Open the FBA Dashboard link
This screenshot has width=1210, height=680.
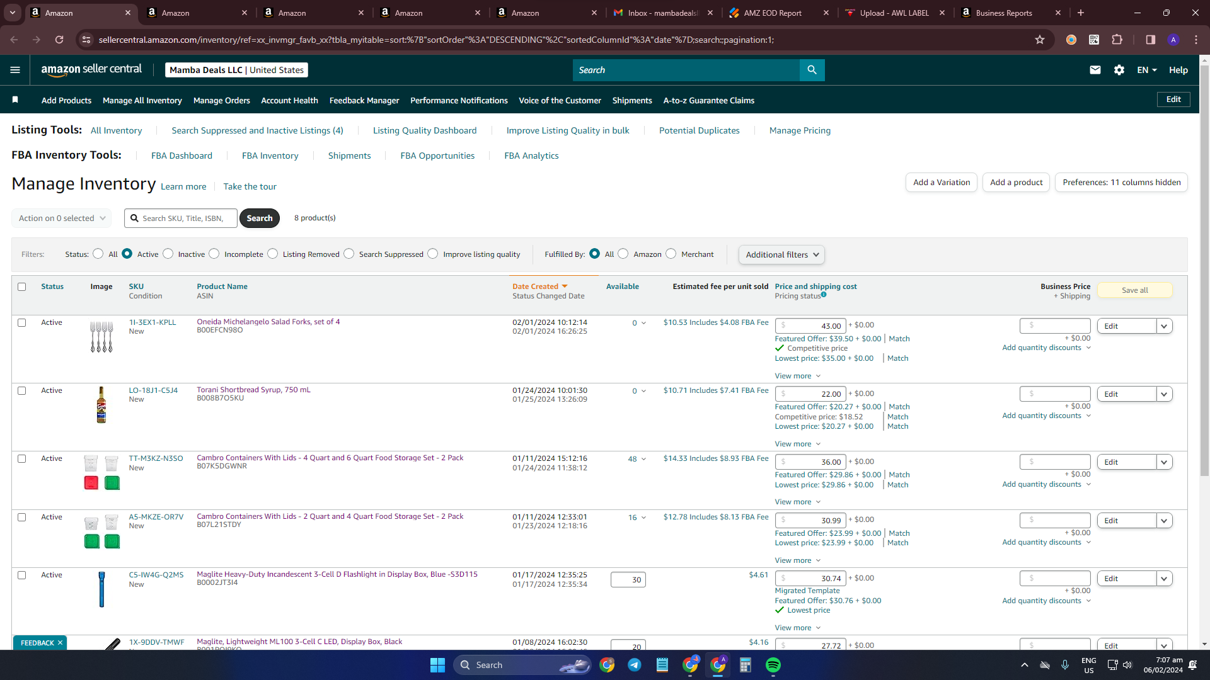[181, 156]
